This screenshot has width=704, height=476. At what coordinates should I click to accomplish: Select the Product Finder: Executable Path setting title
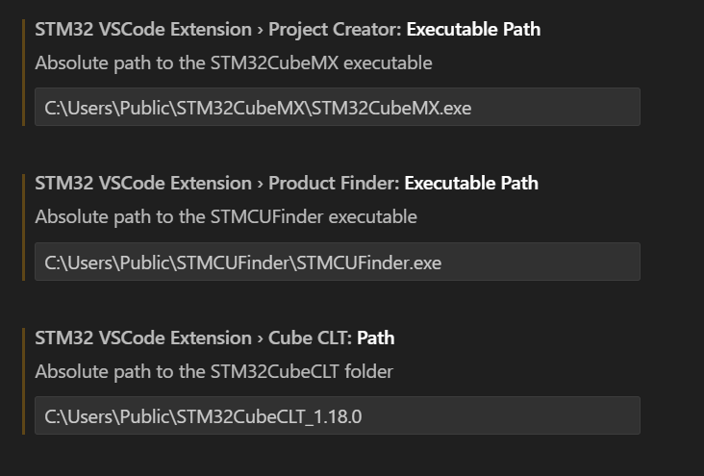[287, 183]
